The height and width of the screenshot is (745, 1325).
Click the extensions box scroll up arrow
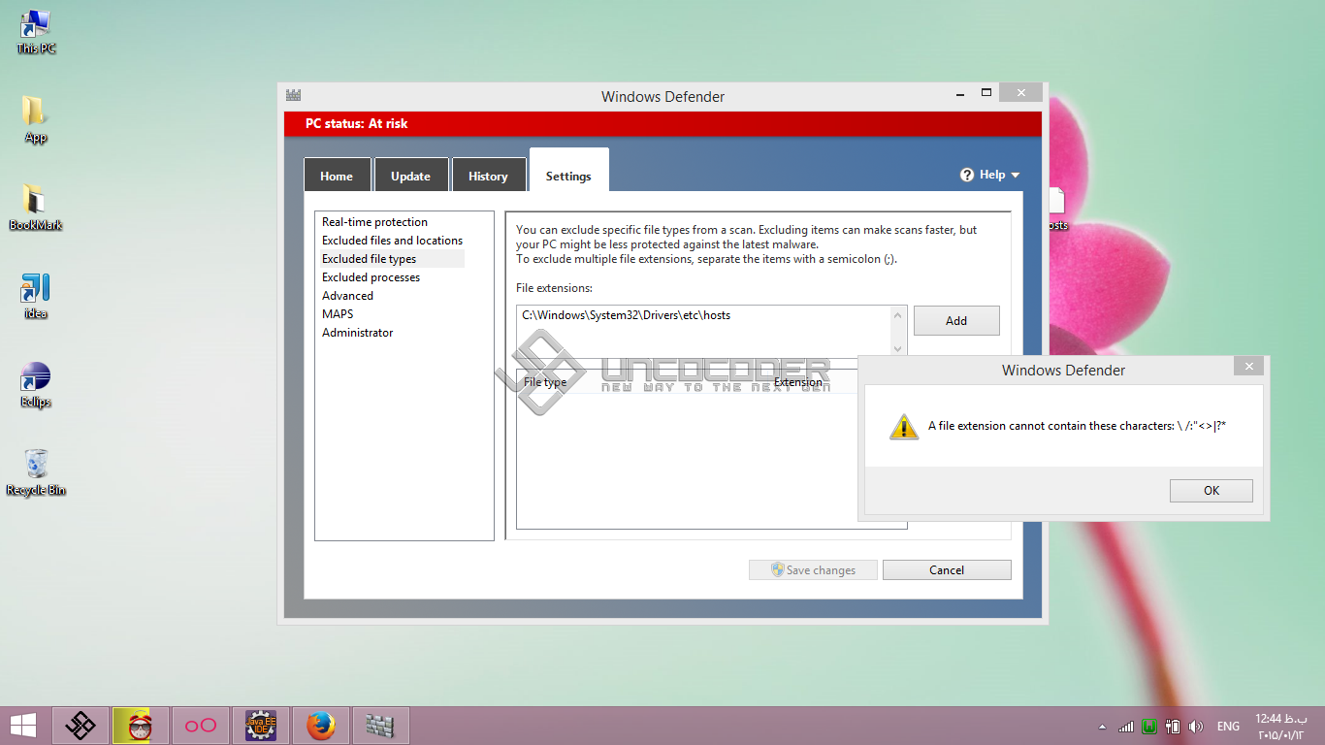[x=898, y=314]
